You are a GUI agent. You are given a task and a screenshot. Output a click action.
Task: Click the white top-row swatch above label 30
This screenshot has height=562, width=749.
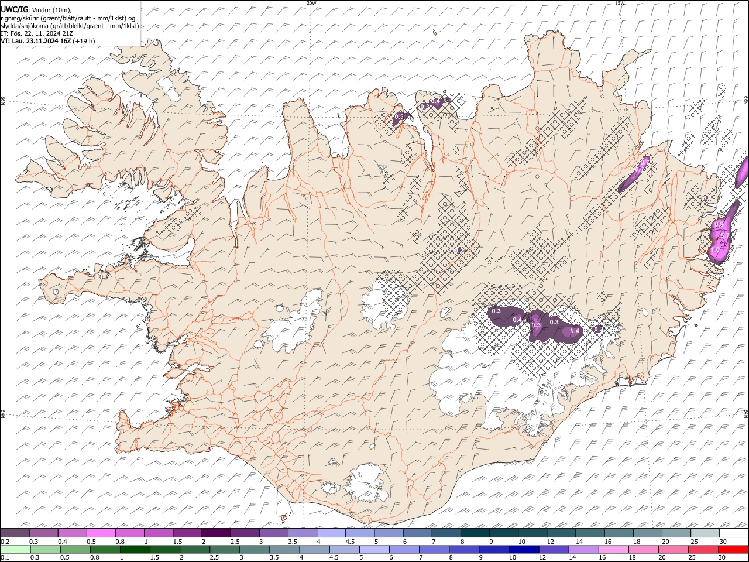[734, 533]
